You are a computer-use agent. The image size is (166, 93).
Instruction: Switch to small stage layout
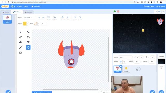coord(156,11)
